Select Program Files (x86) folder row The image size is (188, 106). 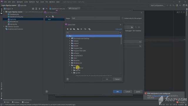[x=94, y=51]
